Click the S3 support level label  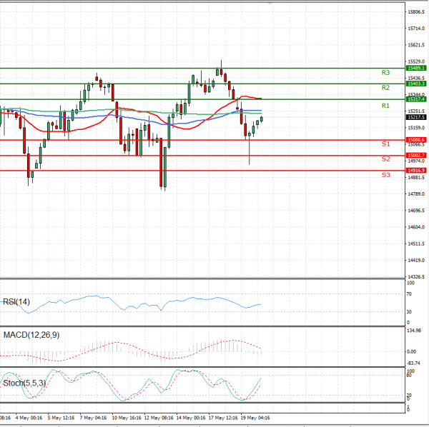coord(385,175)
